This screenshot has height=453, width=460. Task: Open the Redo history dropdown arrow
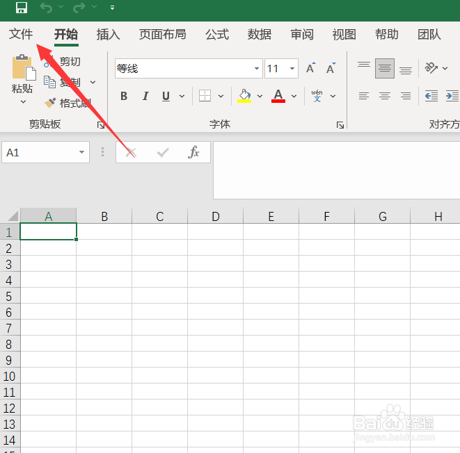click(94, 6)
